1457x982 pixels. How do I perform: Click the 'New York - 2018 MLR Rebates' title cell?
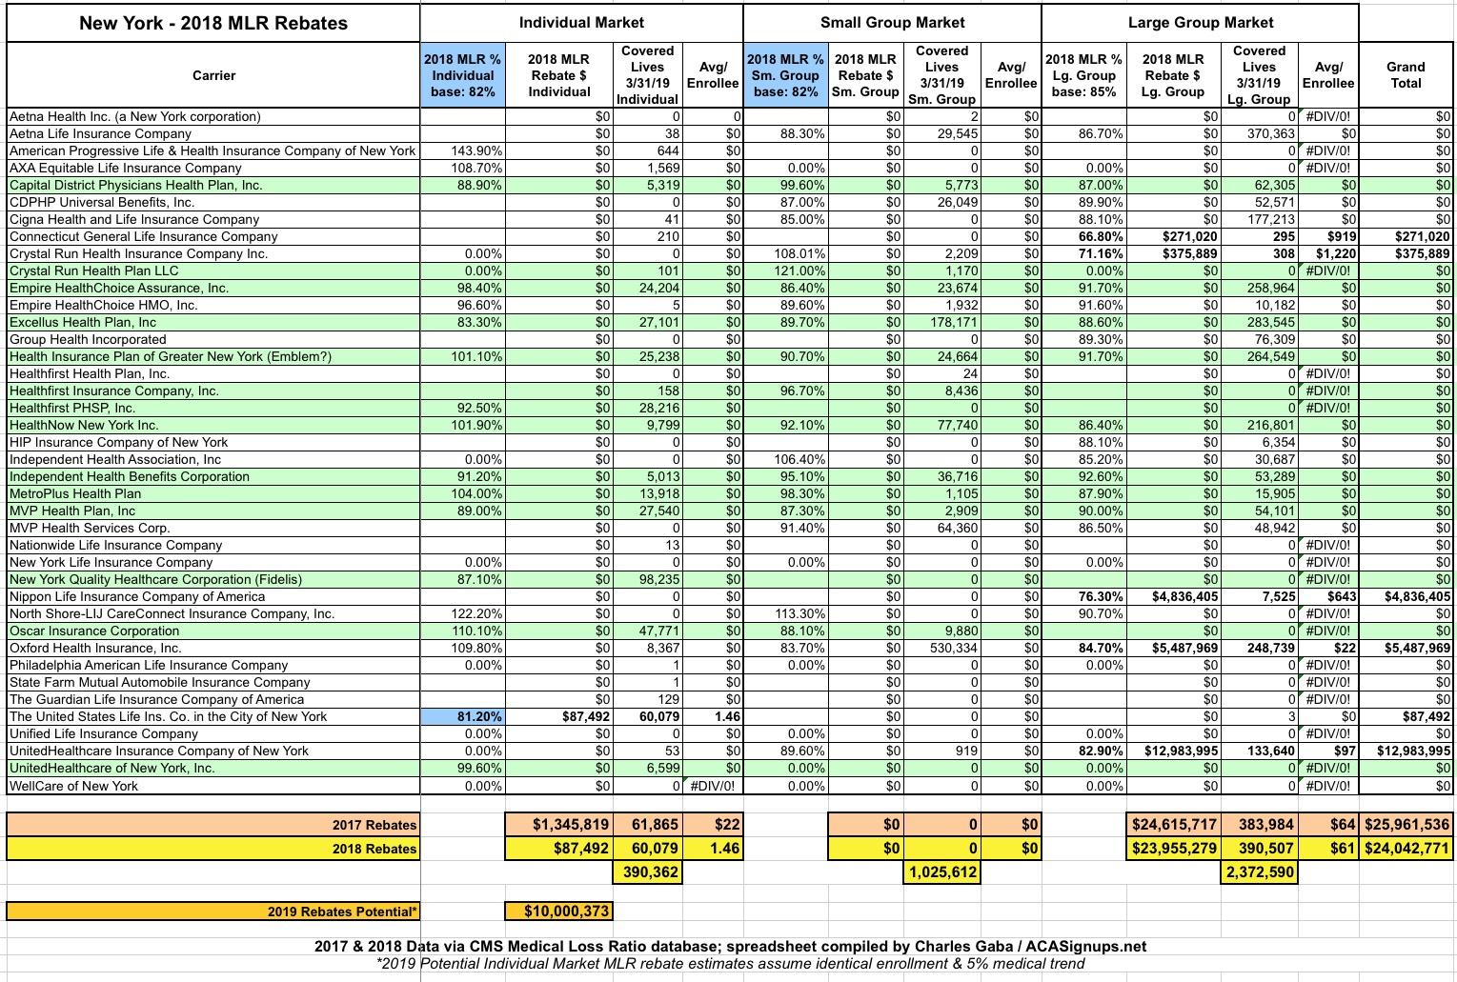pyautogui.click(x=213, y=23)
